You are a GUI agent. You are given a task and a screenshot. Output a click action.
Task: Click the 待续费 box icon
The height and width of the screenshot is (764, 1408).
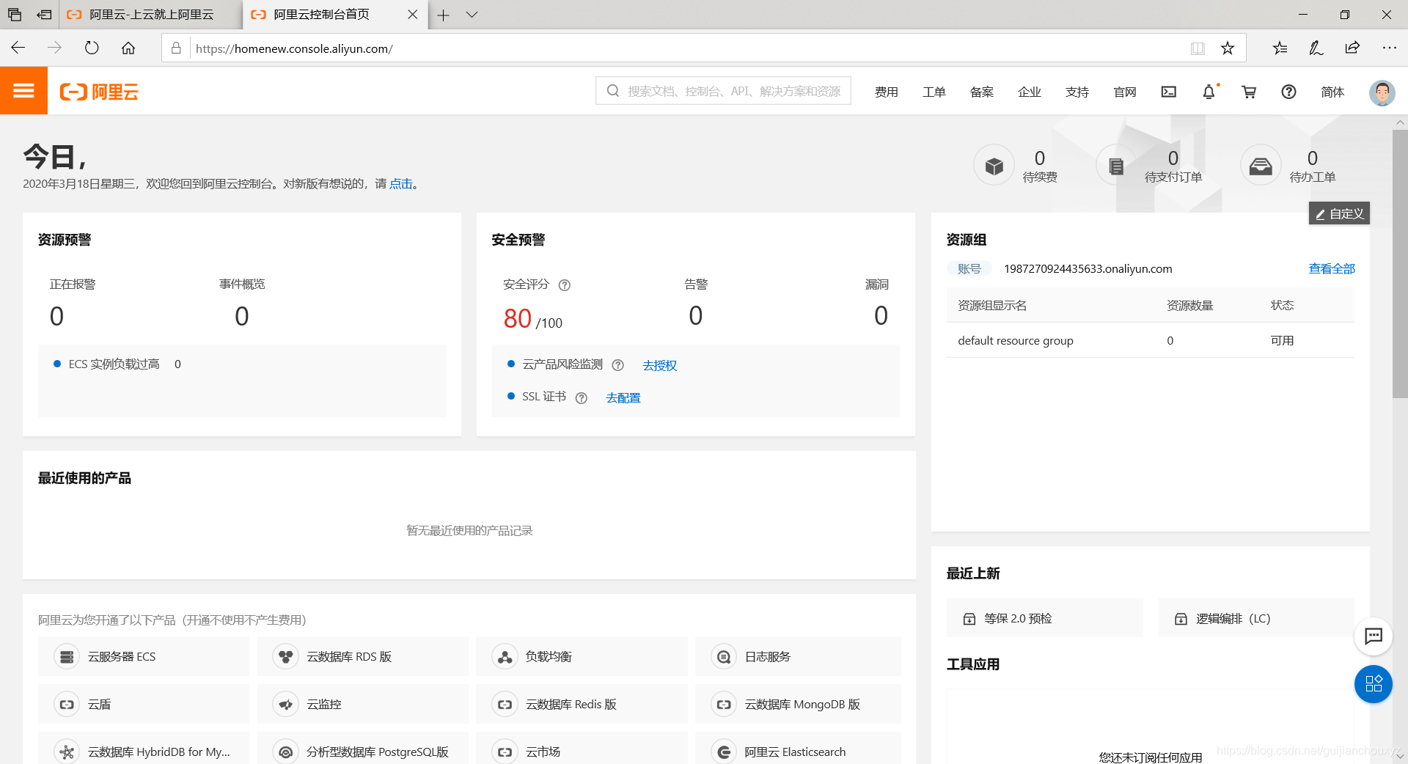[994, 166]
